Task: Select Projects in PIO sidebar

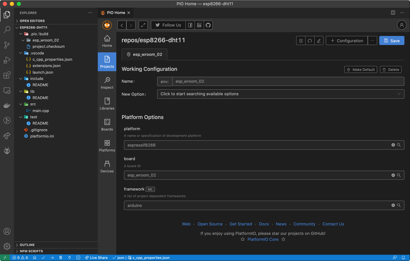Action: pyautogui.click(x=107, y=62)
